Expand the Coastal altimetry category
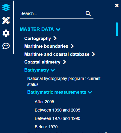This screenshot has width=121, height=133. [x=45, y=62]
